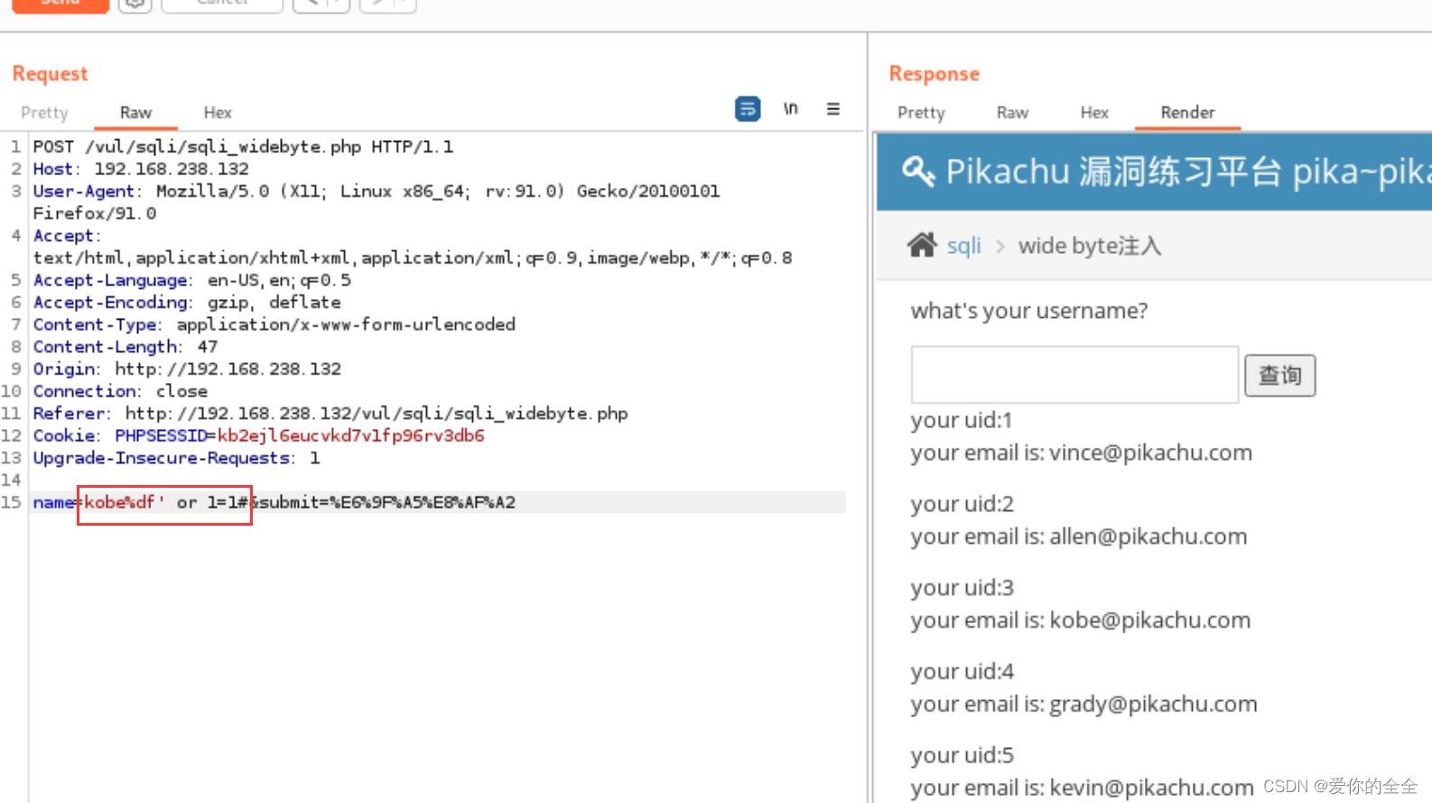Click the sqli breadcrumb link
The height and width of the screenshot is (803, 1432).
(963, 246)
